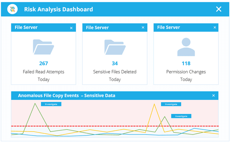The image size is (231, 144).
Task: Click the app logo in the dashboard header
Action: (12, 9)
